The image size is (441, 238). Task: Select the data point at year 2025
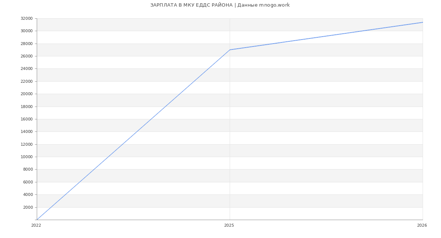pyautogui.click(x=230, y=50)
